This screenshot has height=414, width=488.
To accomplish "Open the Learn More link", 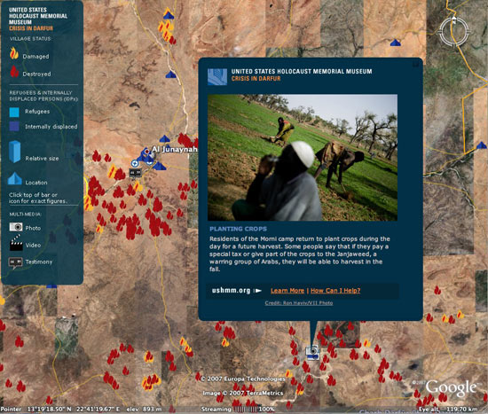I will [x=287, y=291].
